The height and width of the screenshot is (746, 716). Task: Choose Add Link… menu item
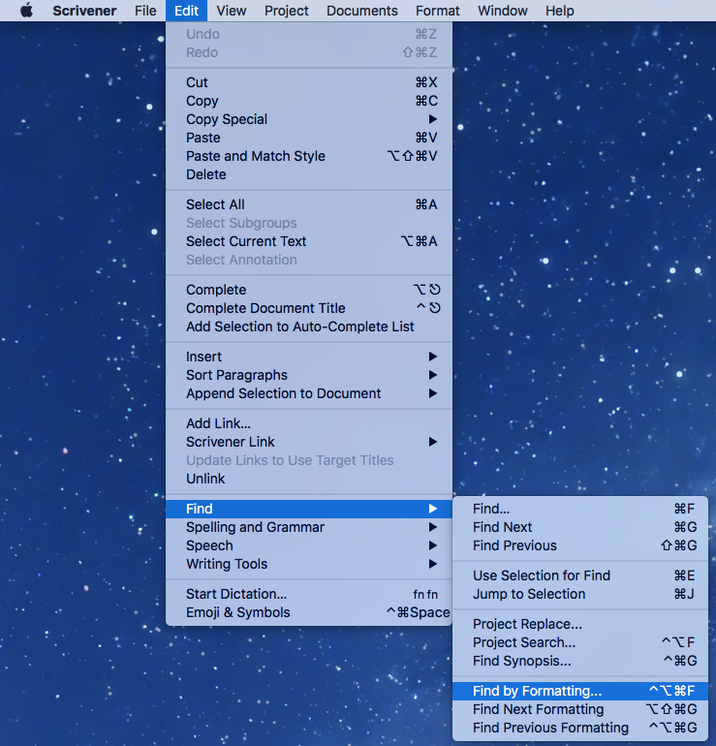(309, 423)
